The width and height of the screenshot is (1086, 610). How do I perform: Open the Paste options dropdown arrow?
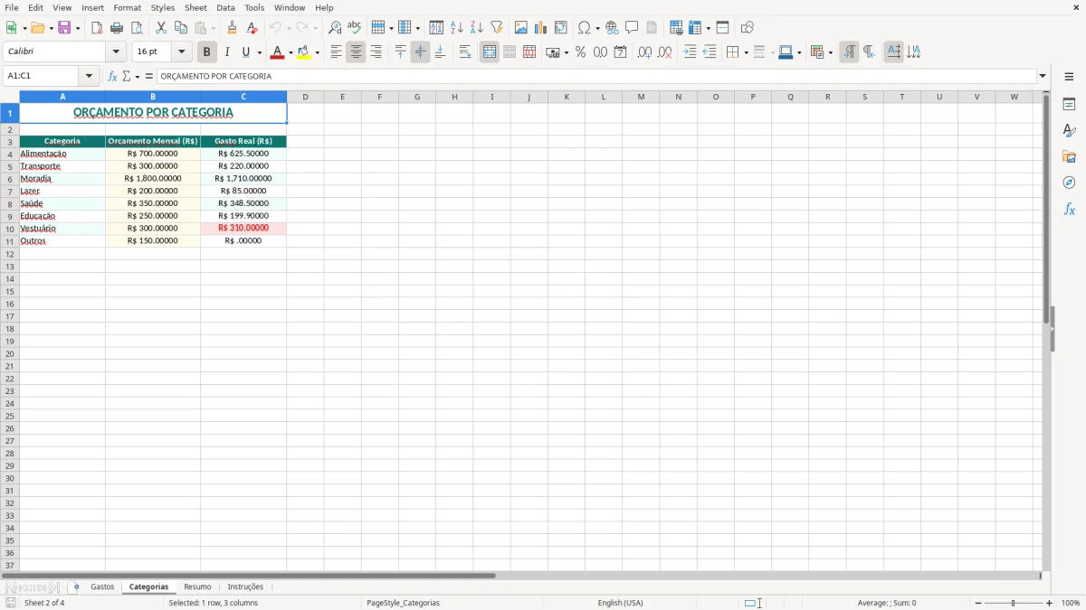(214, 28)
